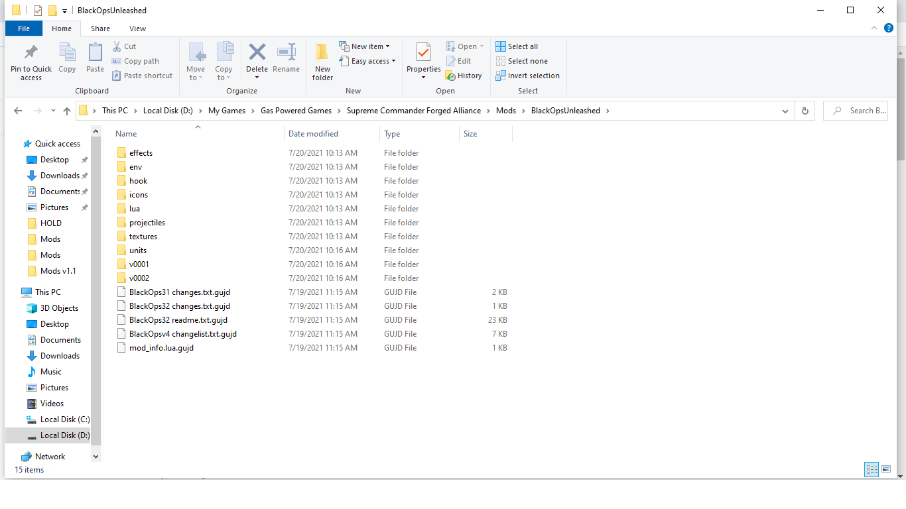This screenshot has height=509, width=906.
Task: Click the Search box
Action: click(x=856, y=111)
